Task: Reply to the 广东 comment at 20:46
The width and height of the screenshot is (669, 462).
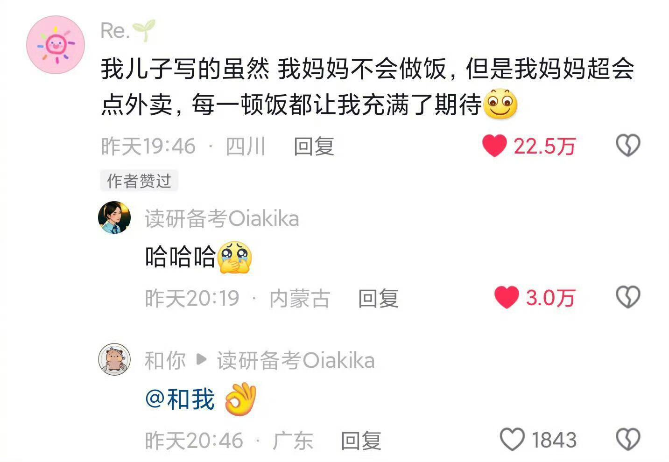Action: 361,441
